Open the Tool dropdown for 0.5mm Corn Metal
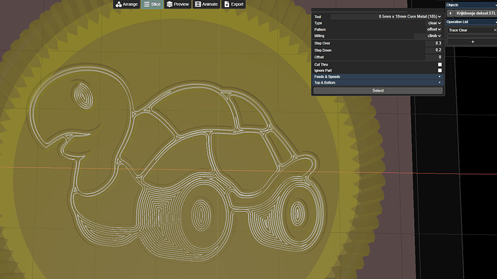This screenshot has width=497, height=279. tap(386, 17)
